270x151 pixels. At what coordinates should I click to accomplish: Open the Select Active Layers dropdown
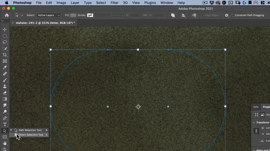(48, 15)
